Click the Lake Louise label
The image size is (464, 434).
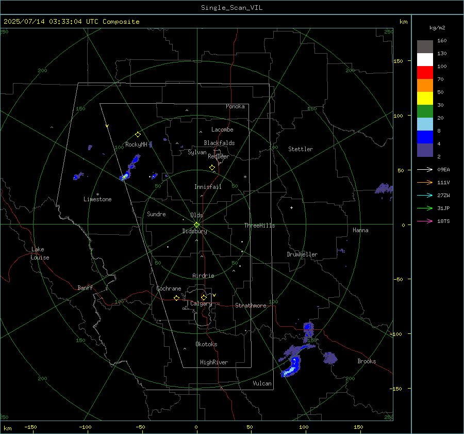(40, 253)
